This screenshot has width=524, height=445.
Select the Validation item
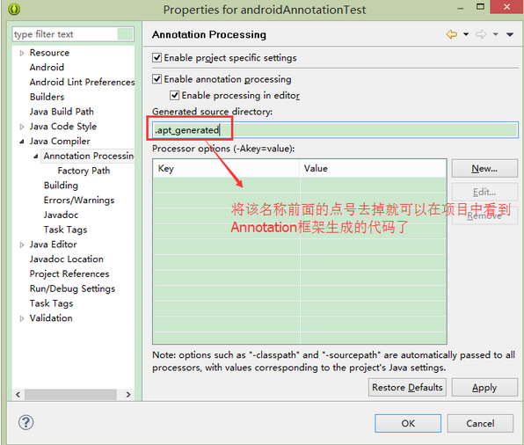click(x=51, y=318)
